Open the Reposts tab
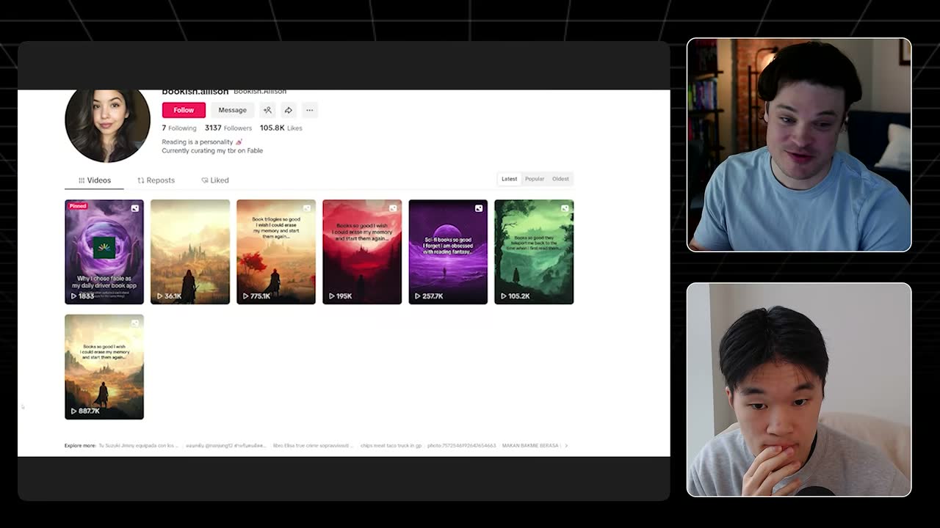The height and width of the screenshot is (528, 940). (156, 180)
